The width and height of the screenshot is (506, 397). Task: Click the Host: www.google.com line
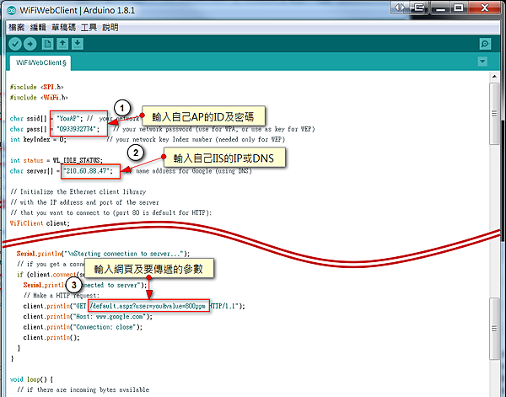88,316
